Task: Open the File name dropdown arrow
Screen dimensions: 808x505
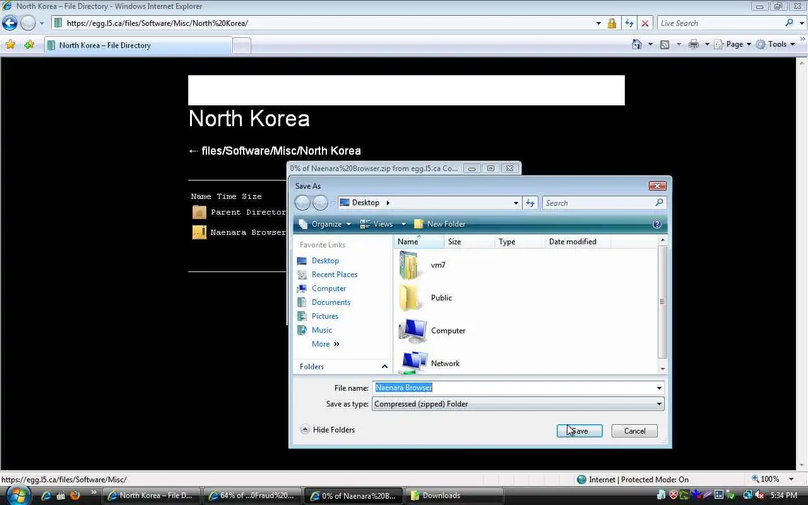Action: pos(659,388)
